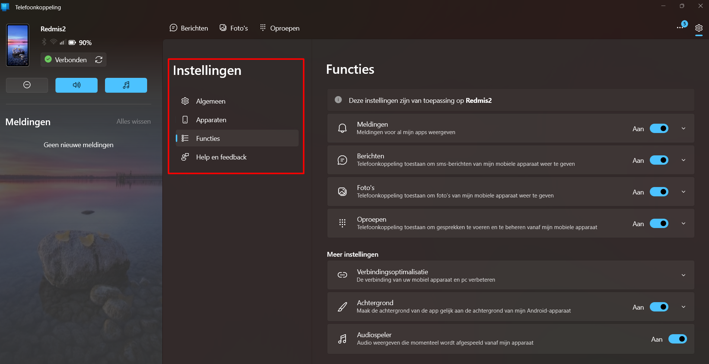
Task: Toggle the Achtergrond switch off
Action: [659, 307]
